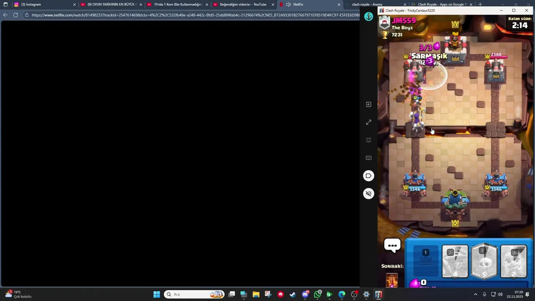Click the empty card slot 1
Viewport: 535px width, 301px height.
point(425,262)
